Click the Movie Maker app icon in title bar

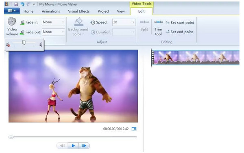point(7,4)
